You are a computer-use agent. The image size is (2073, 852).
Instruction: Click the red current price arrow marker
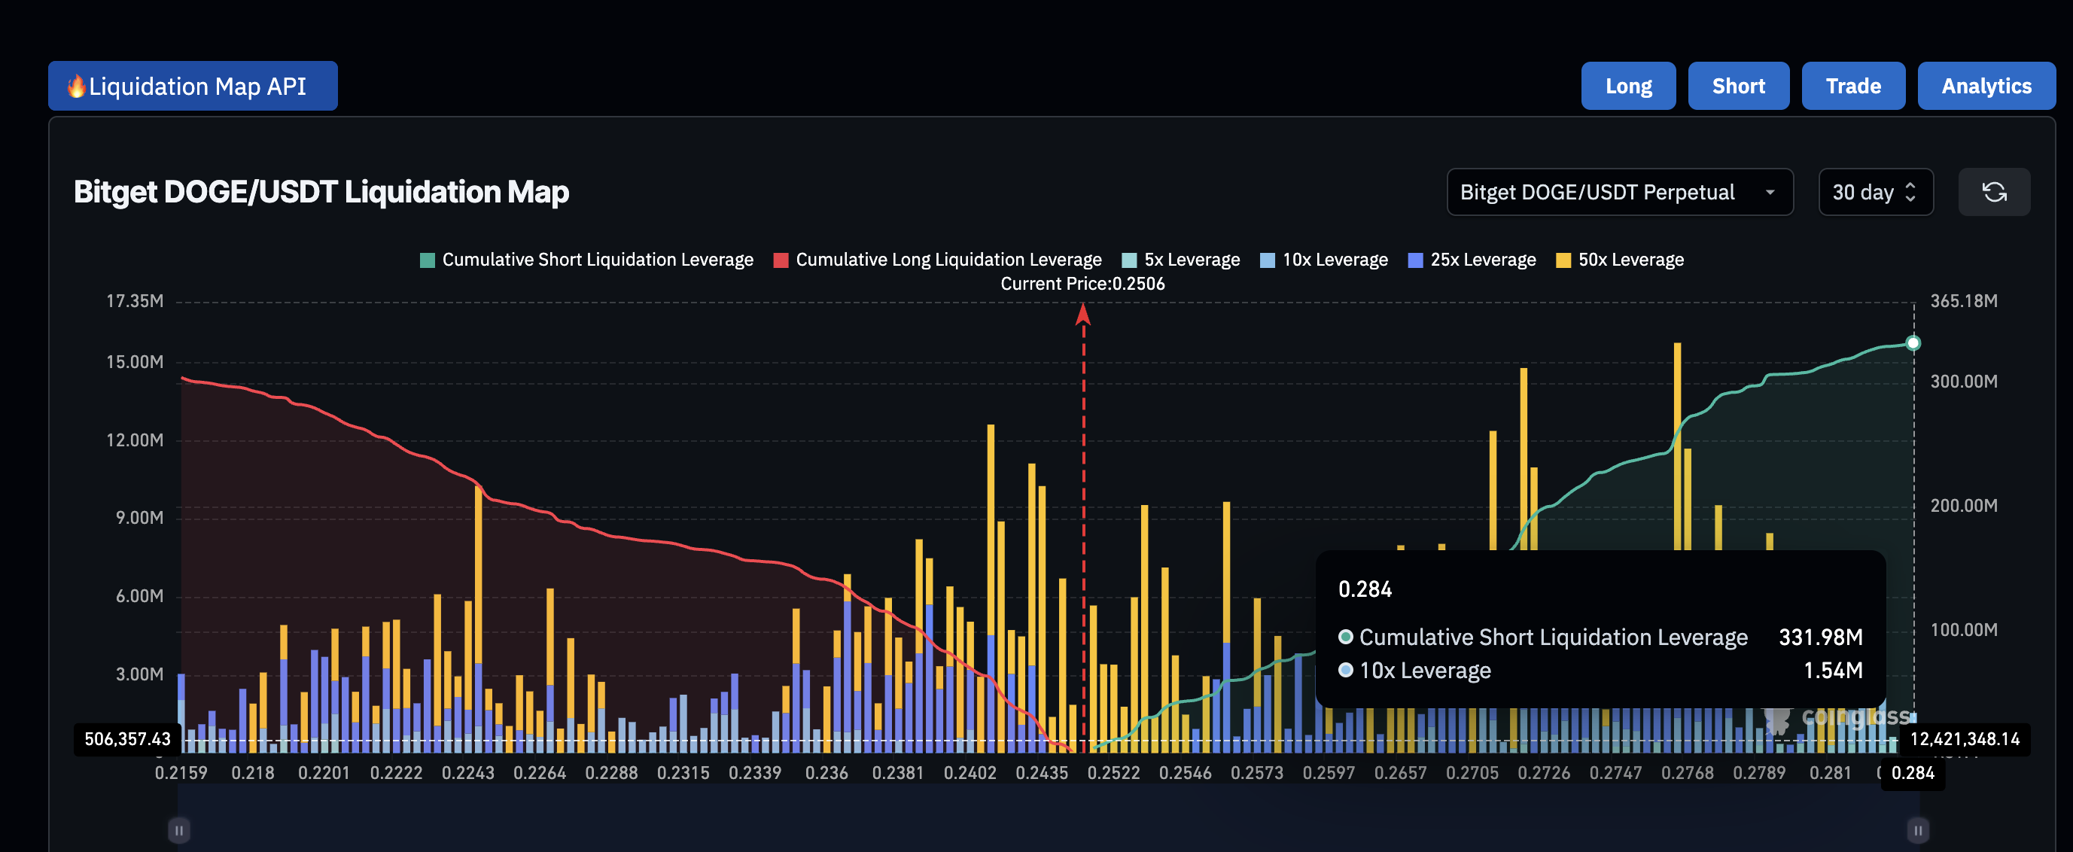tap(1082, 315)
